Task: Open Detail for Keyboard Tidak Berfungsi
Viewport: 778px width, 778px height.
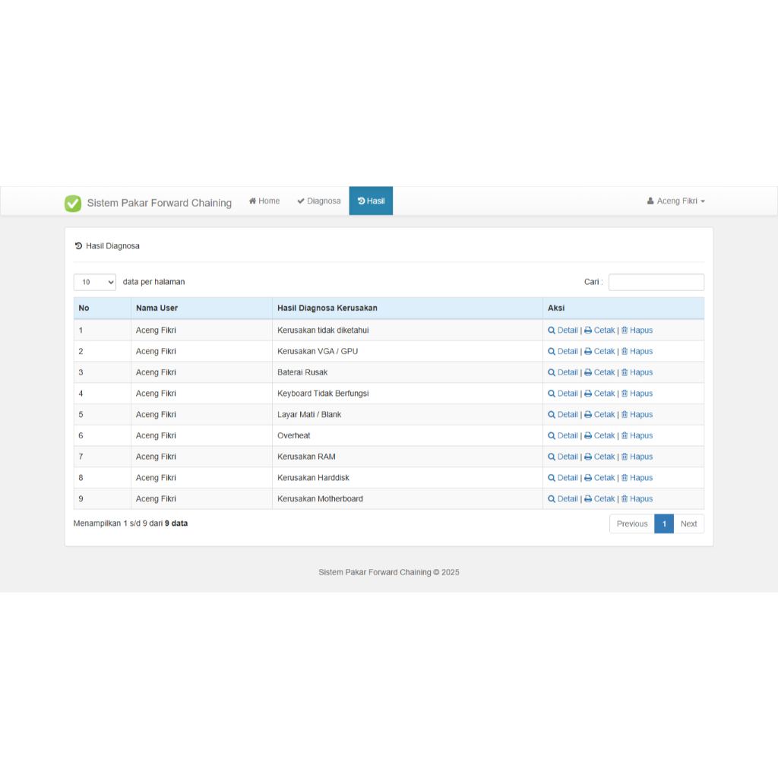Action: tap(563, 394)
